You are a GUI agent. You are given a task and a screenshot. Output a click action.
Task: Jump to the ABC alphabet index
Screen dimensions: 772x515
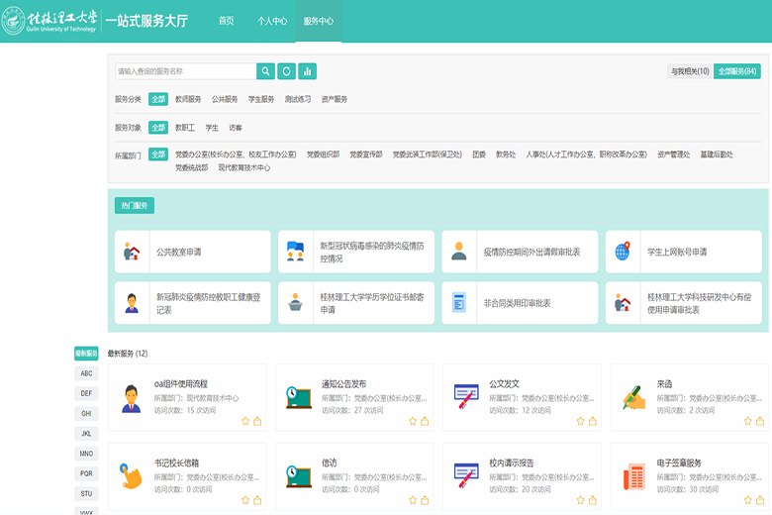86,373
